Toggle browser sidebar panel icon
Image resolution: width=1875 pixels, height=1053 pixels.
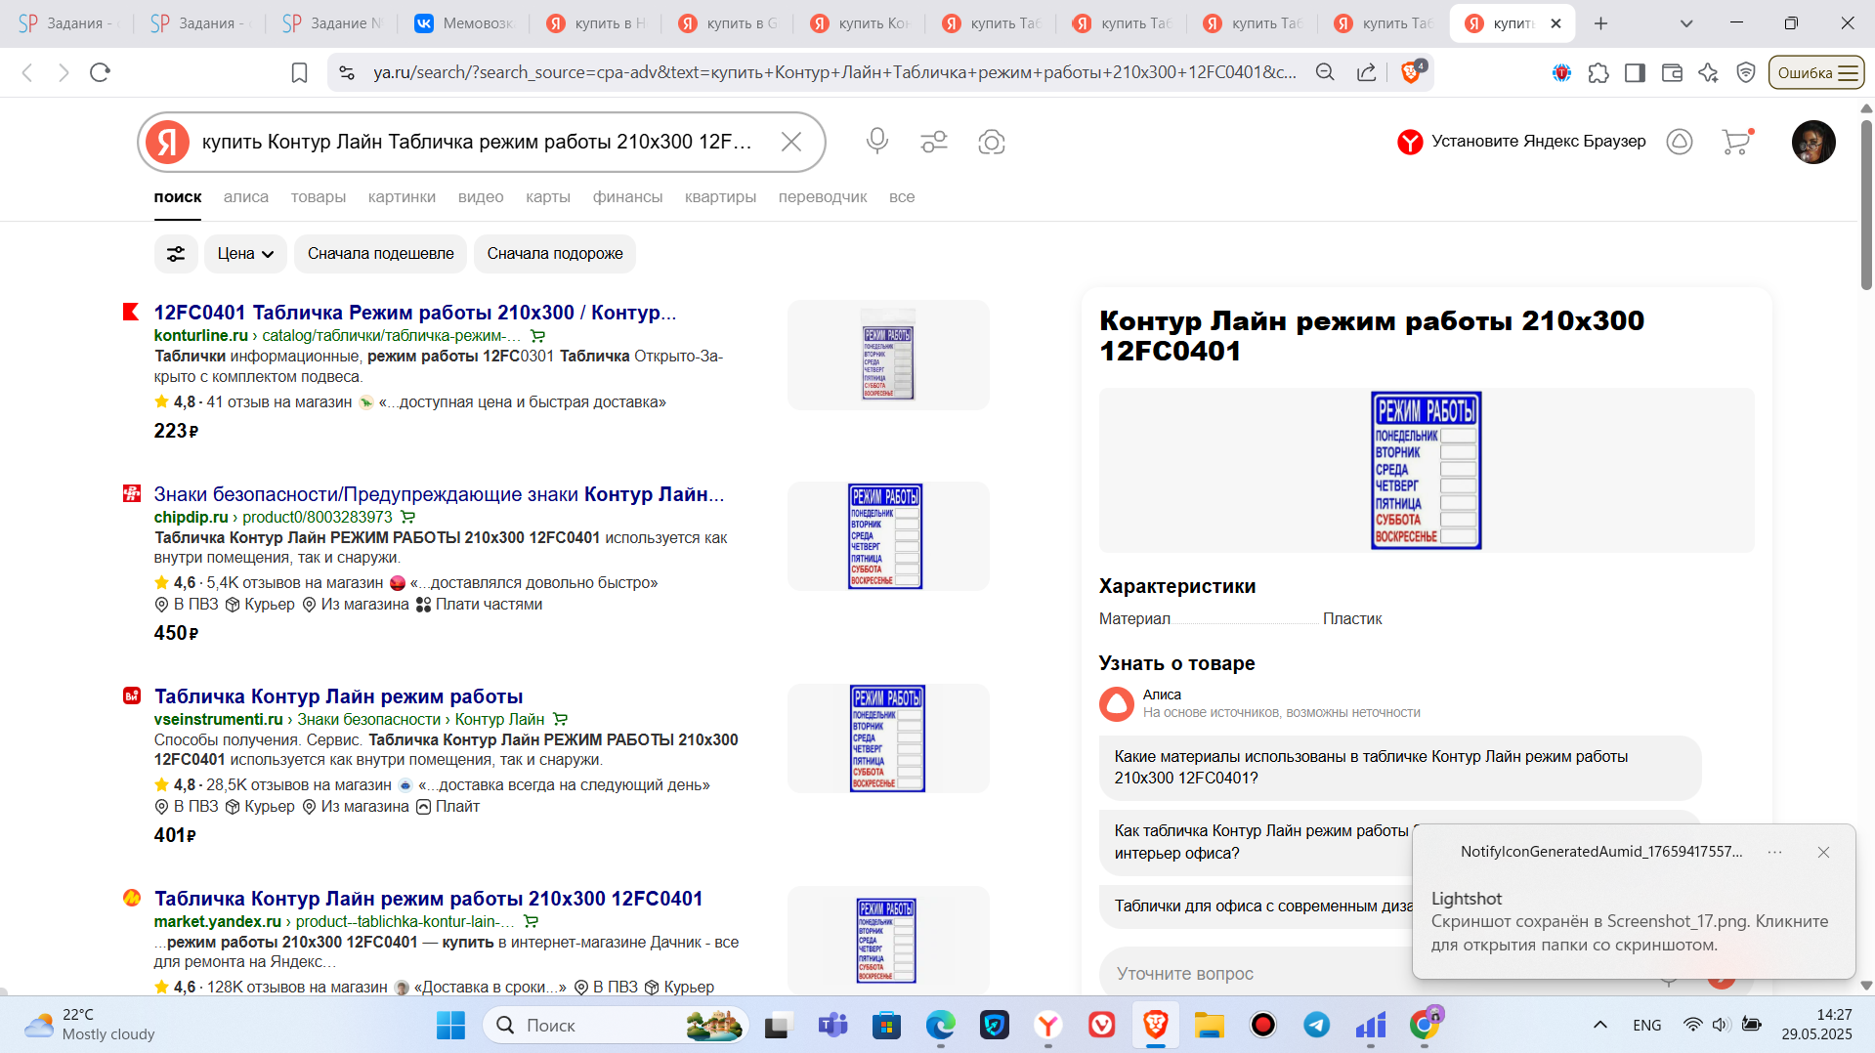pos(1635,72)
